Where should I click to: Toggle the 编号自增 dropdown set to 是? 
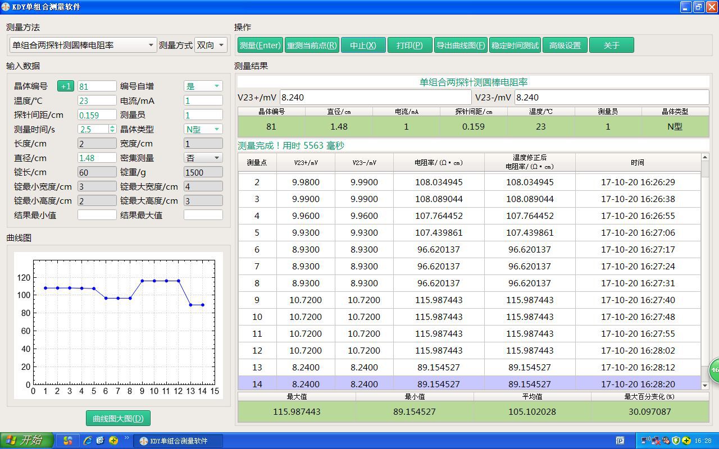pyautogui.click(x=203, y=86)
